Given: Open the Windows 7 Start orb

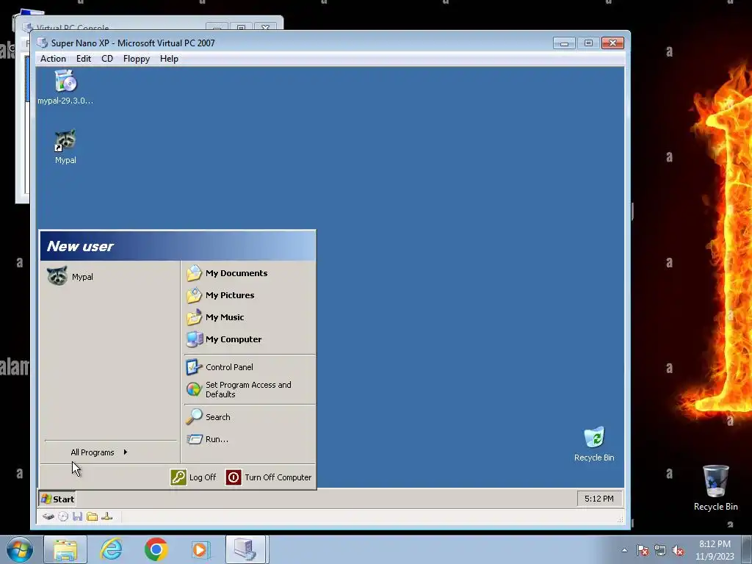Looking at the screenshot, I should (20, 549).
